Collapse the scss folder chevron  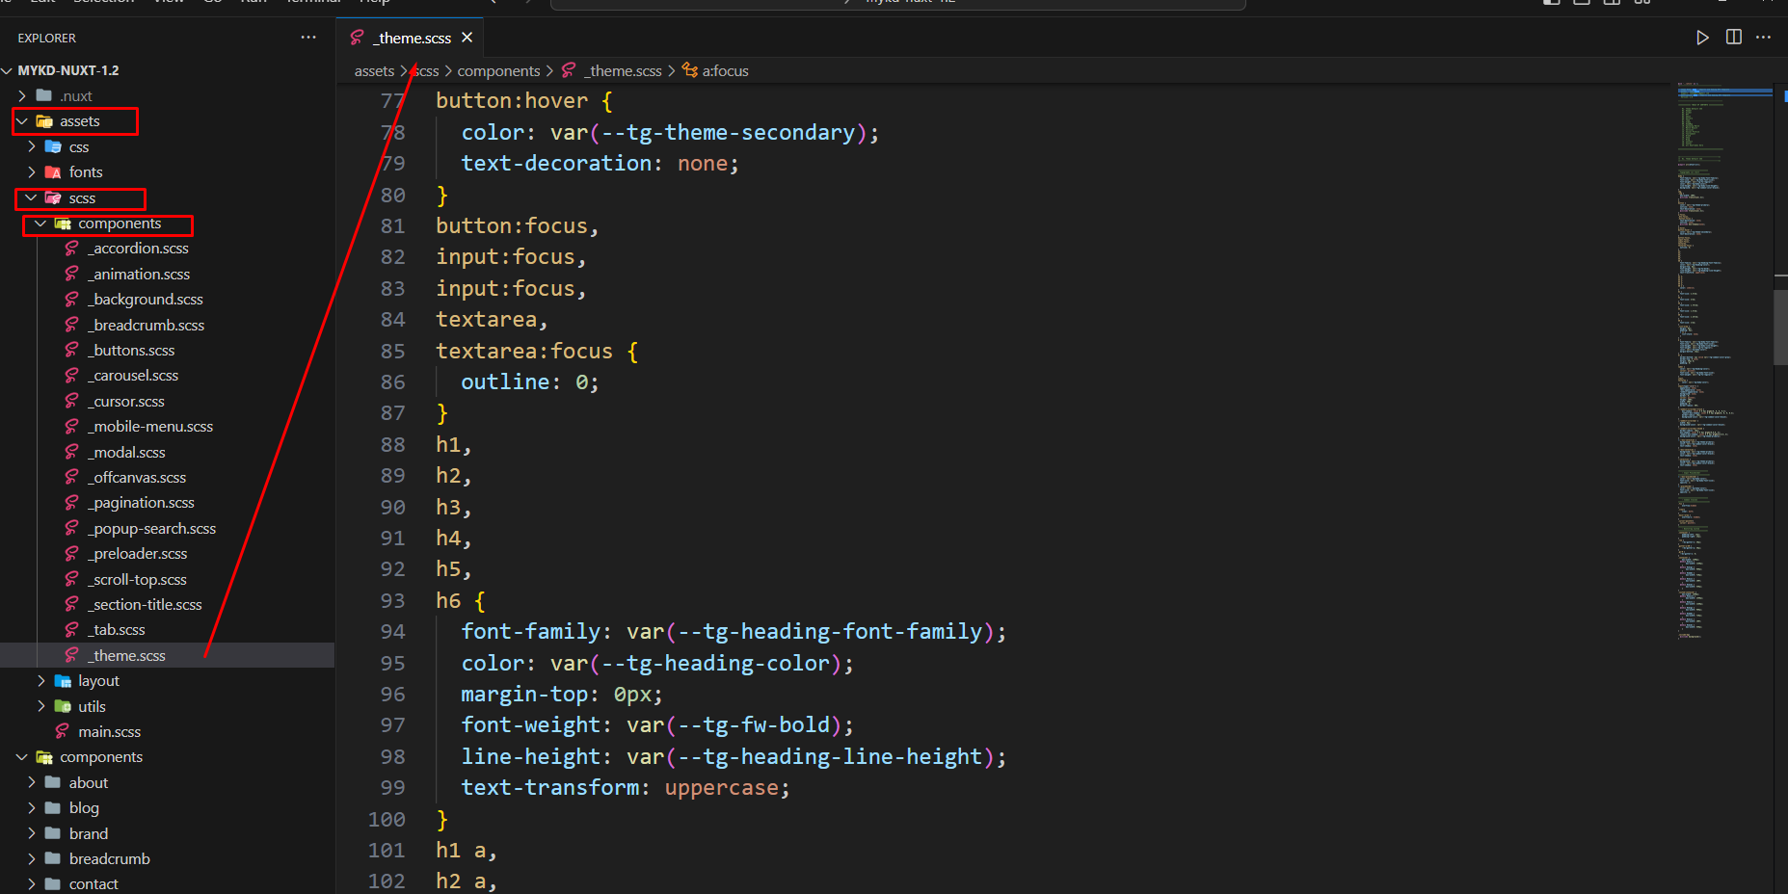(31, 198)
